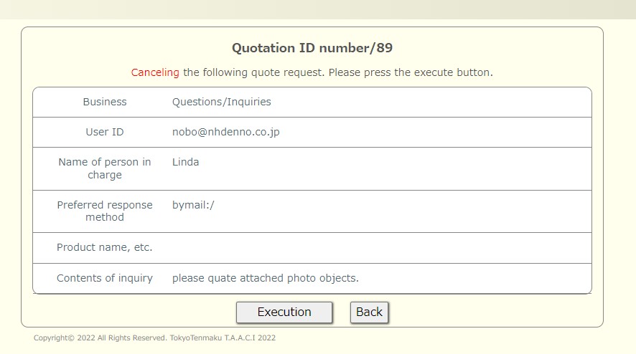Select the Name of person in charge label
This screenshot has height=354, width=636.
(x=105, y=168)
